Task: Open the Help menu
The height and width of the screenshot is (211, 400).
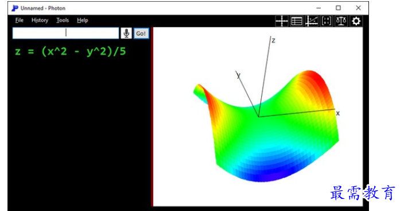Action: (83, 20)
